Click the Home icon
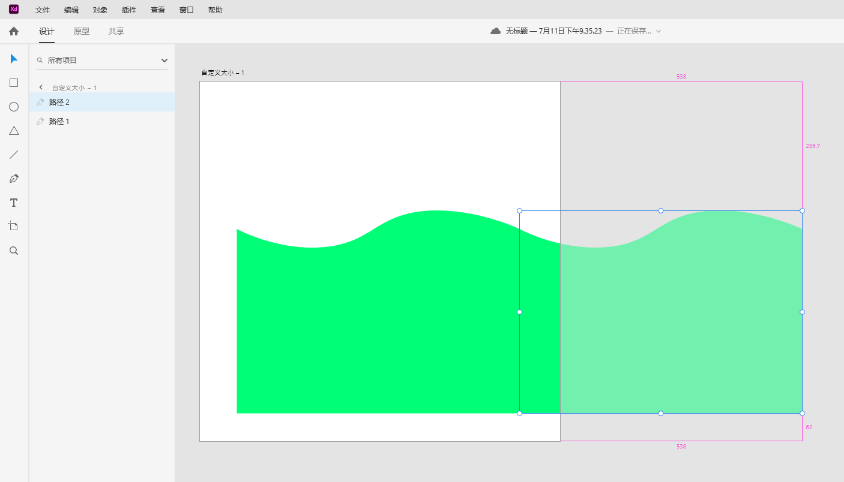The image size is (844, 482). coord(14,31)
